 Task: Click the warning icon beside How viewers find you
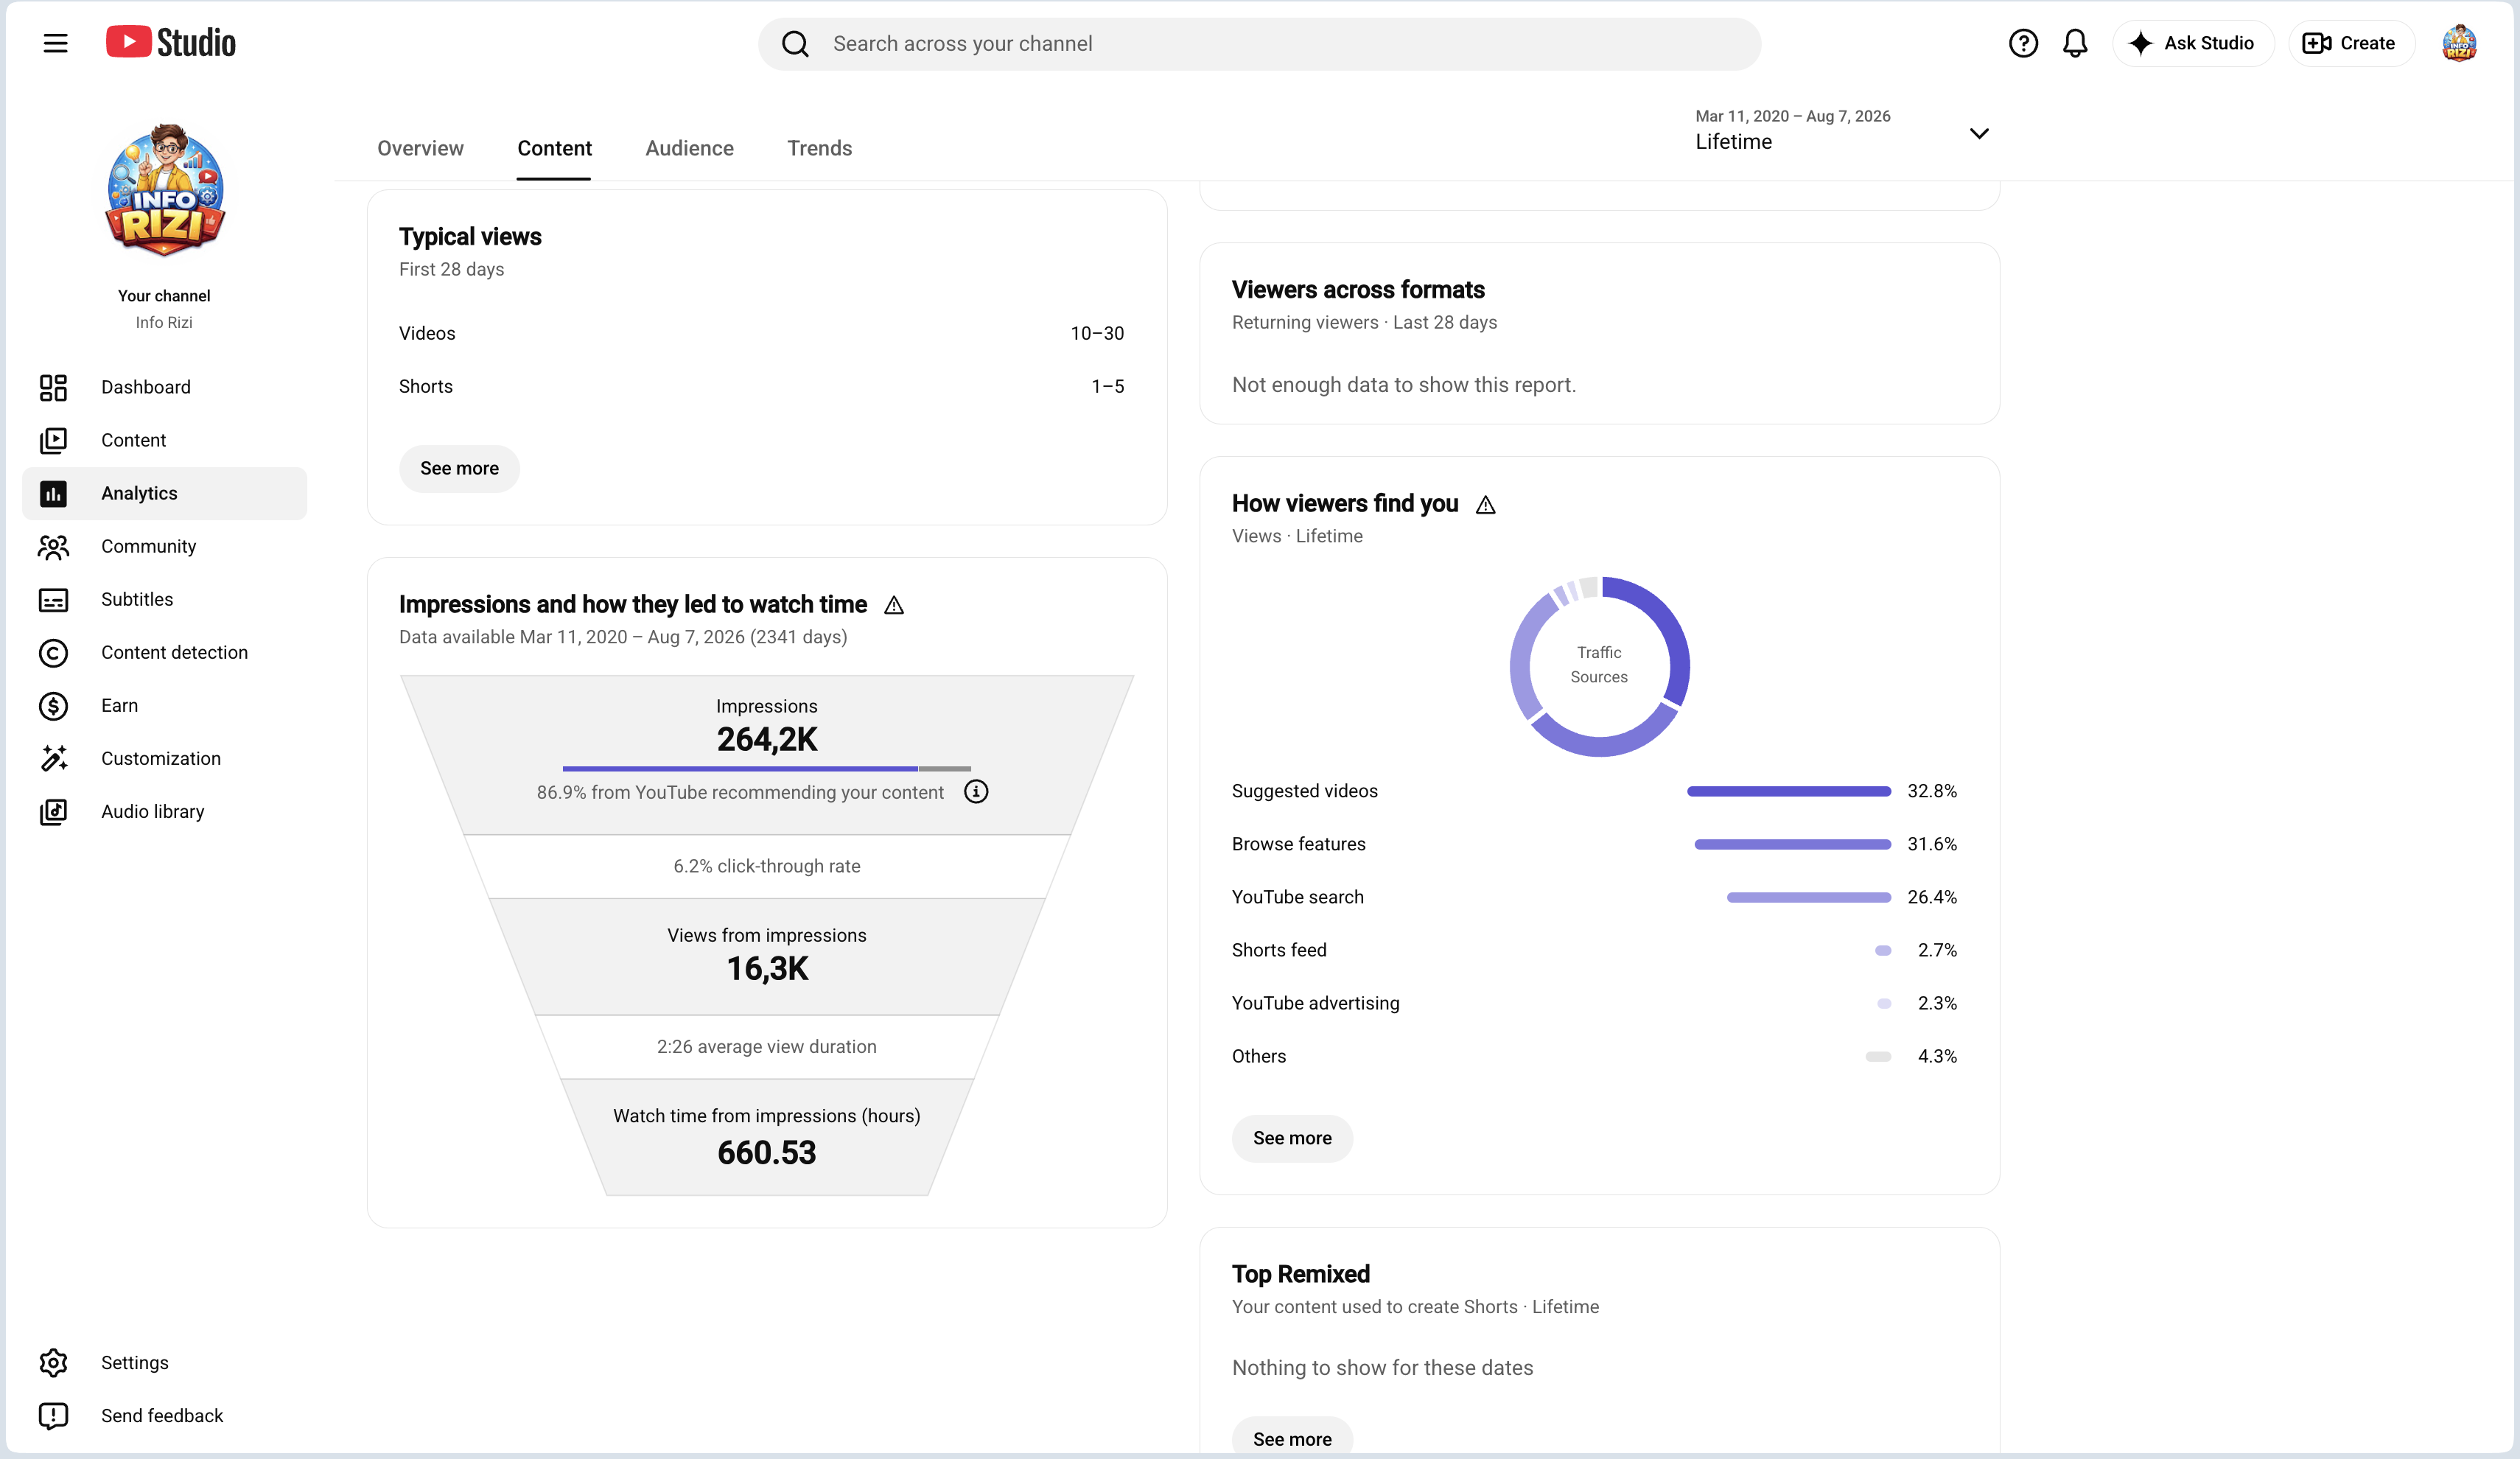(1486, 505)
